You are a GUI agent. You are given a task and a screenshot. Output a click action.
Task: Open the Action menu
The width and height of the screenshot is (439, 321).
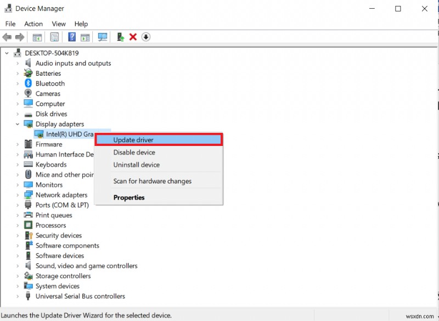[x=33, y=24]
